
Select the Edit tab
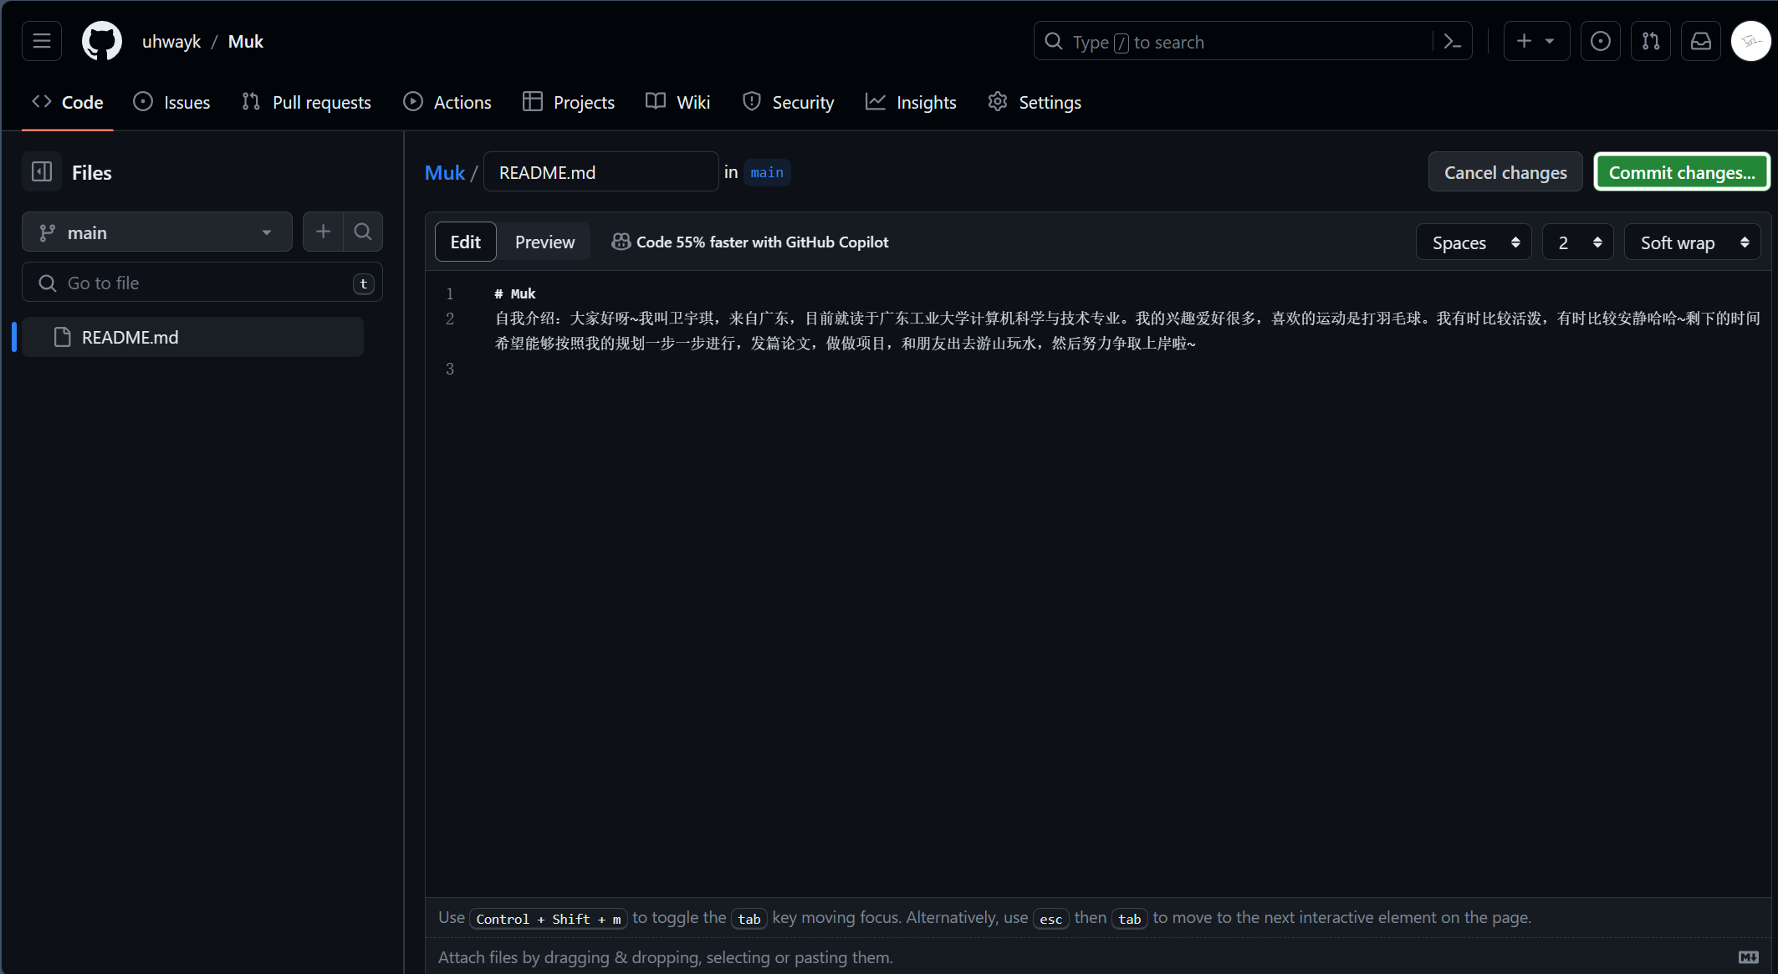click(465, 242)
